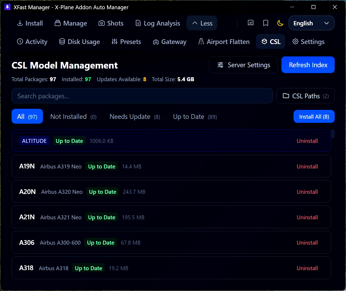Open Server Settings
Viewport: 346px width, 291px height.
pyautogui.click(x=243, y=65)
